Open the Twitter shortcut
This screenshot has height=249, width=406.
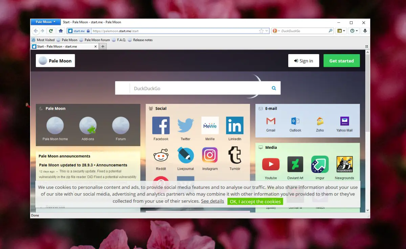185,129
